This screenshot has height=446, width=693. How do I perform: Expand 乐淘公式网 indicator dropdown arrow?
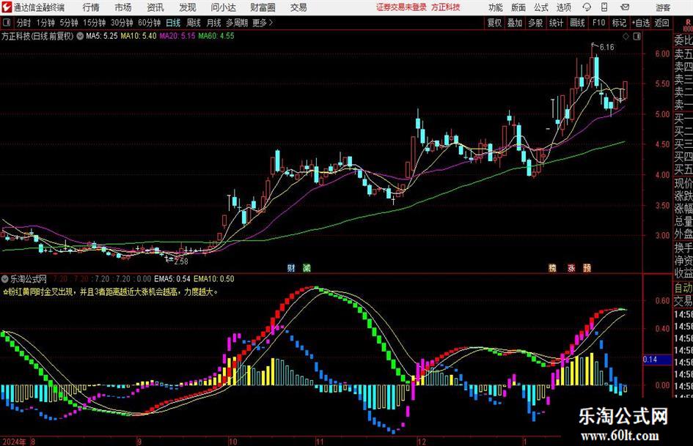click(x=5, y=278)
